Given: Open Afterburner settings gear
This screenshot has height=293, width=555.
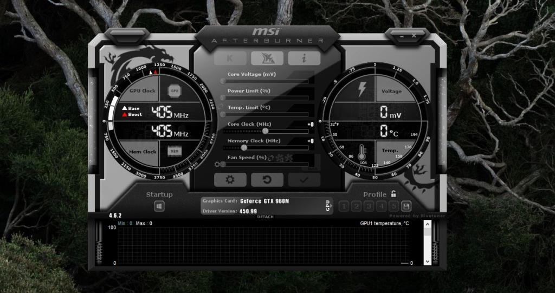Looking at the screenshot, I should click(x=230, y=180).
